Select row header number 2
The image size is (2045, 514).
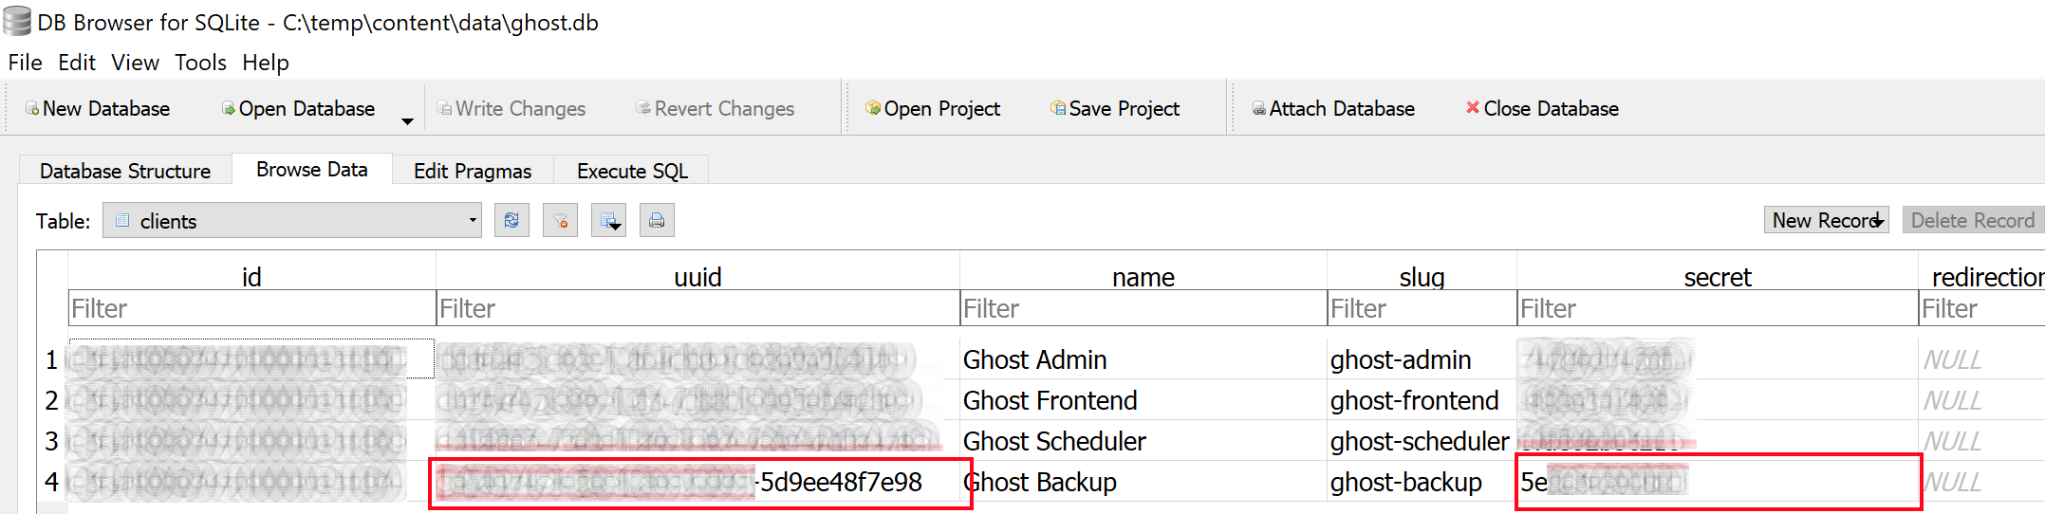coord(52,400)
